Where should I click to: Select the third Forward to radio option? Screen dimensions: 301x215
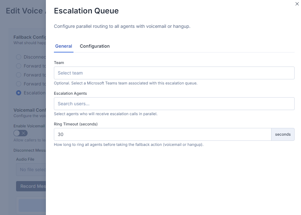19,84
